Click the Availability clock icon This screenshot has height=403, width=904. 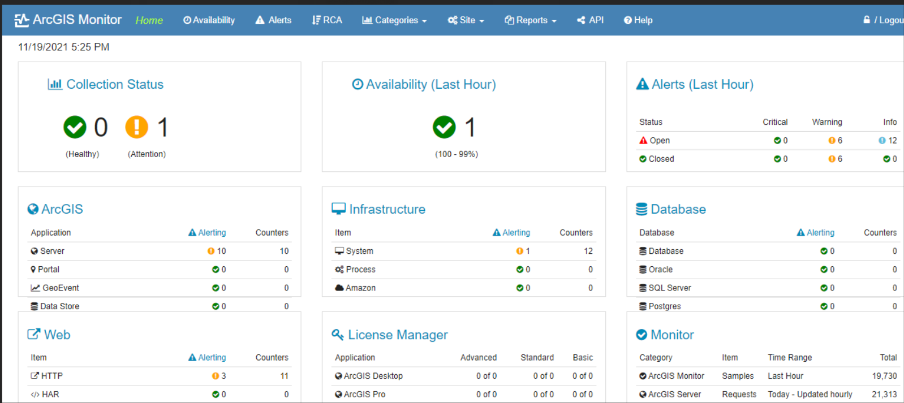[358, 84]
